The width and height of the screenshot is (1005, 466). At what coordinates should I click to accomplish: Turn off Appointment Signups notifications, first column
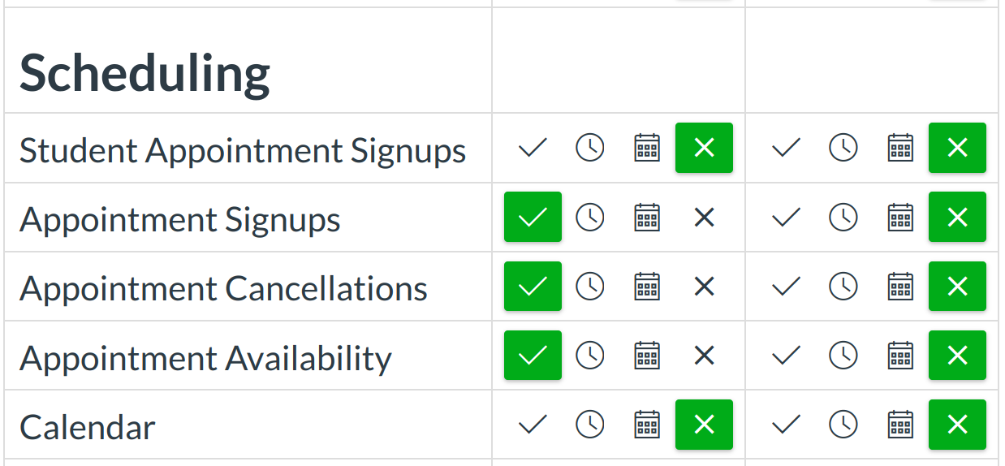704,217
